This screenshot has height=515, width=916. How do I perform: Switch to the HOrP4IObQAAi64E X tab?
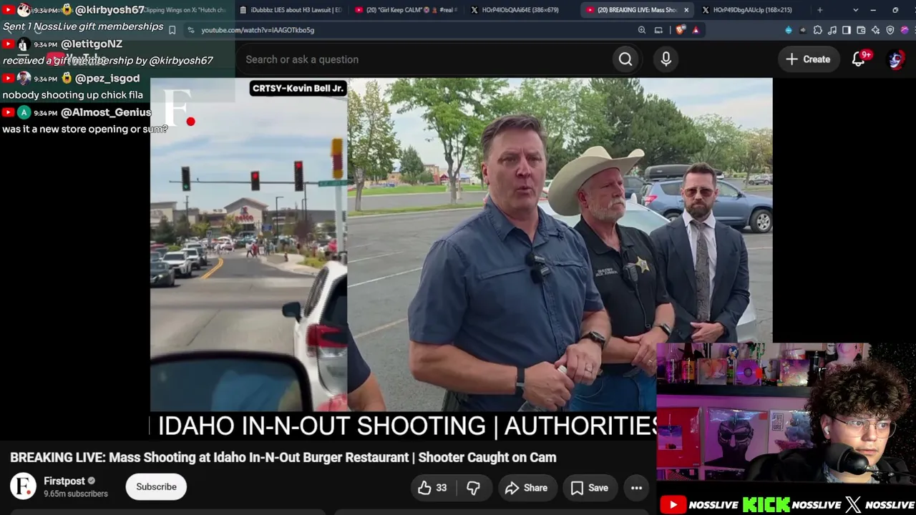click(521, 10)
